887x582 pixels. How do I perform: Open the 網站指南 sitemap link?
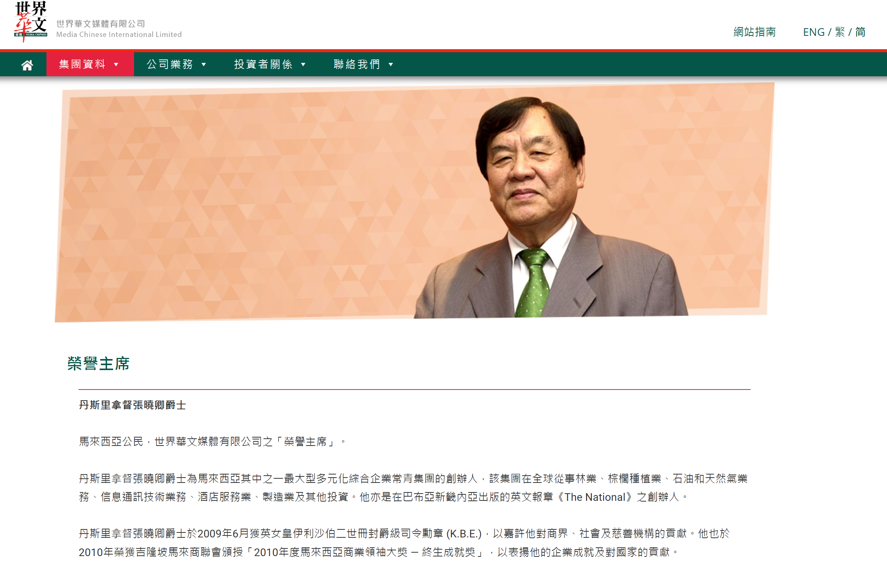[754, 32]
